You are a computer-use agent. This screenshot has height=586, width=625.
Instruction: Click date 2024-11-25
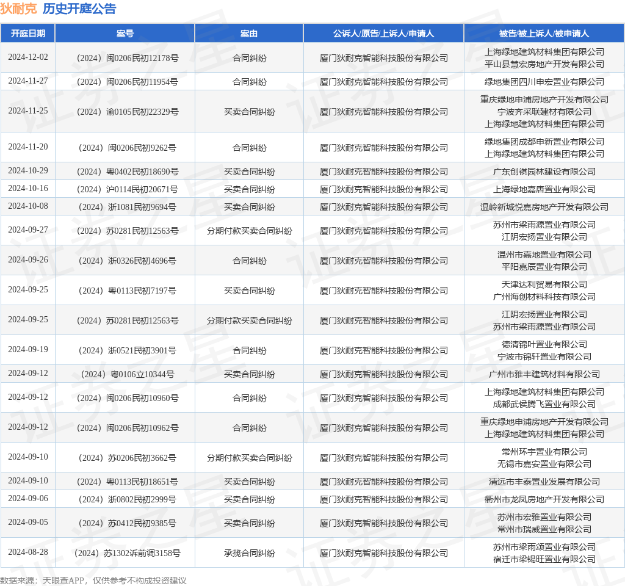click(x=28, y=111)
